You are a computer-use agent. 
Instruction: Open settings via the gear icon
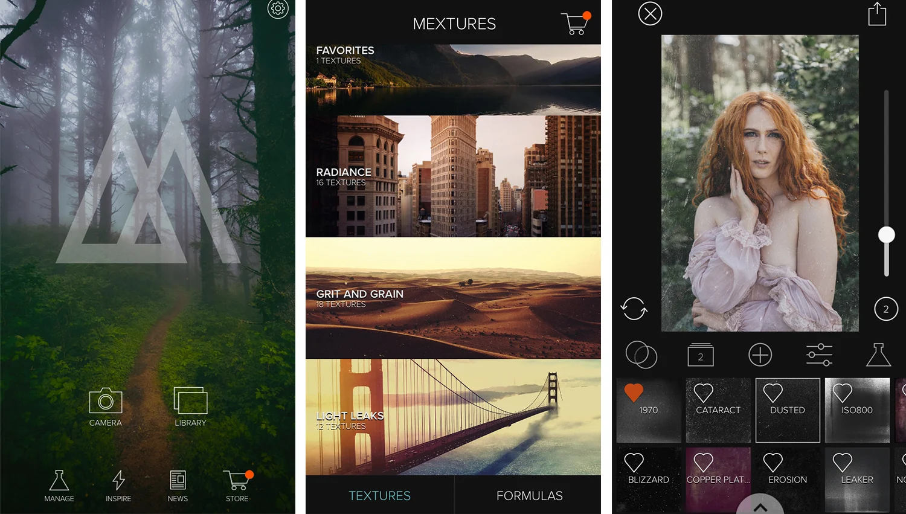click(278, 8)
